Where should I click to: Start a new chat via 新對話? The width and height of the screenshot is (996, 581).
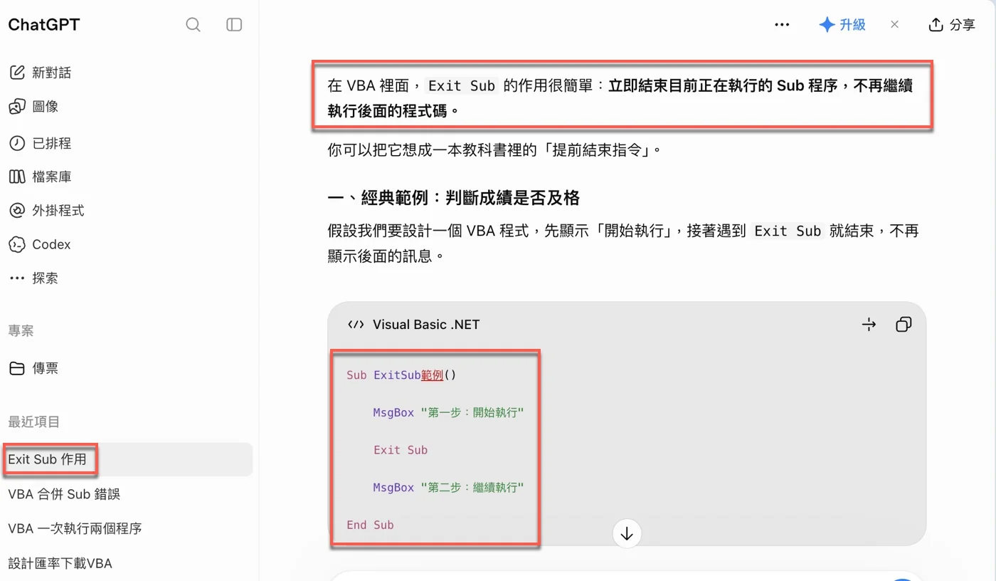(40, 73)
